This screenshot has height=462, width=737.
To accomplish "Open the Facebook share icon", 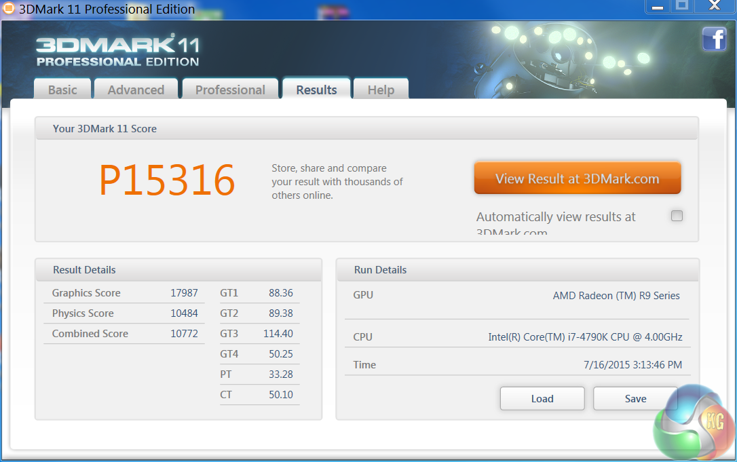I will [x=715, y=39].
